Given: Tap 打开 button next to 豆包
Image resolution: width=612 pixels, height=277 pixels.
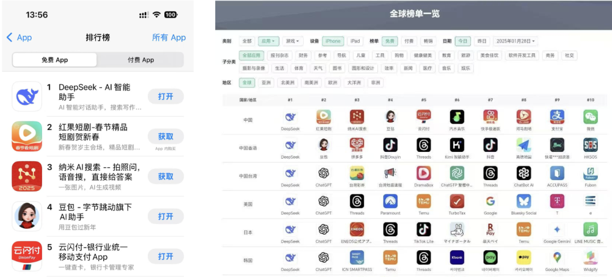Looking at the screenshot, I should pyautogui.click(x=165, y=216).
